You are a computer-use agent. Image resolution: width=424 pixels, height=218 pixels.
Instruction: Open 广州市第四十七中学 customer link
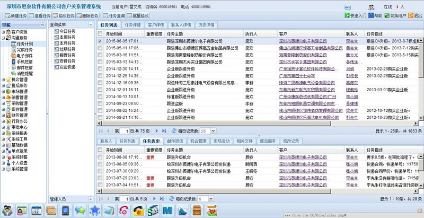point(297,76)
